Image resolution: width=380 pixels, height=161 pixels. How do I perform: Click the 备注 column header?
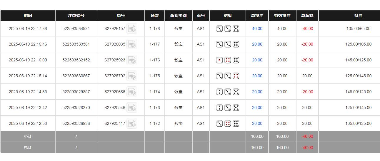pos(358,16)
